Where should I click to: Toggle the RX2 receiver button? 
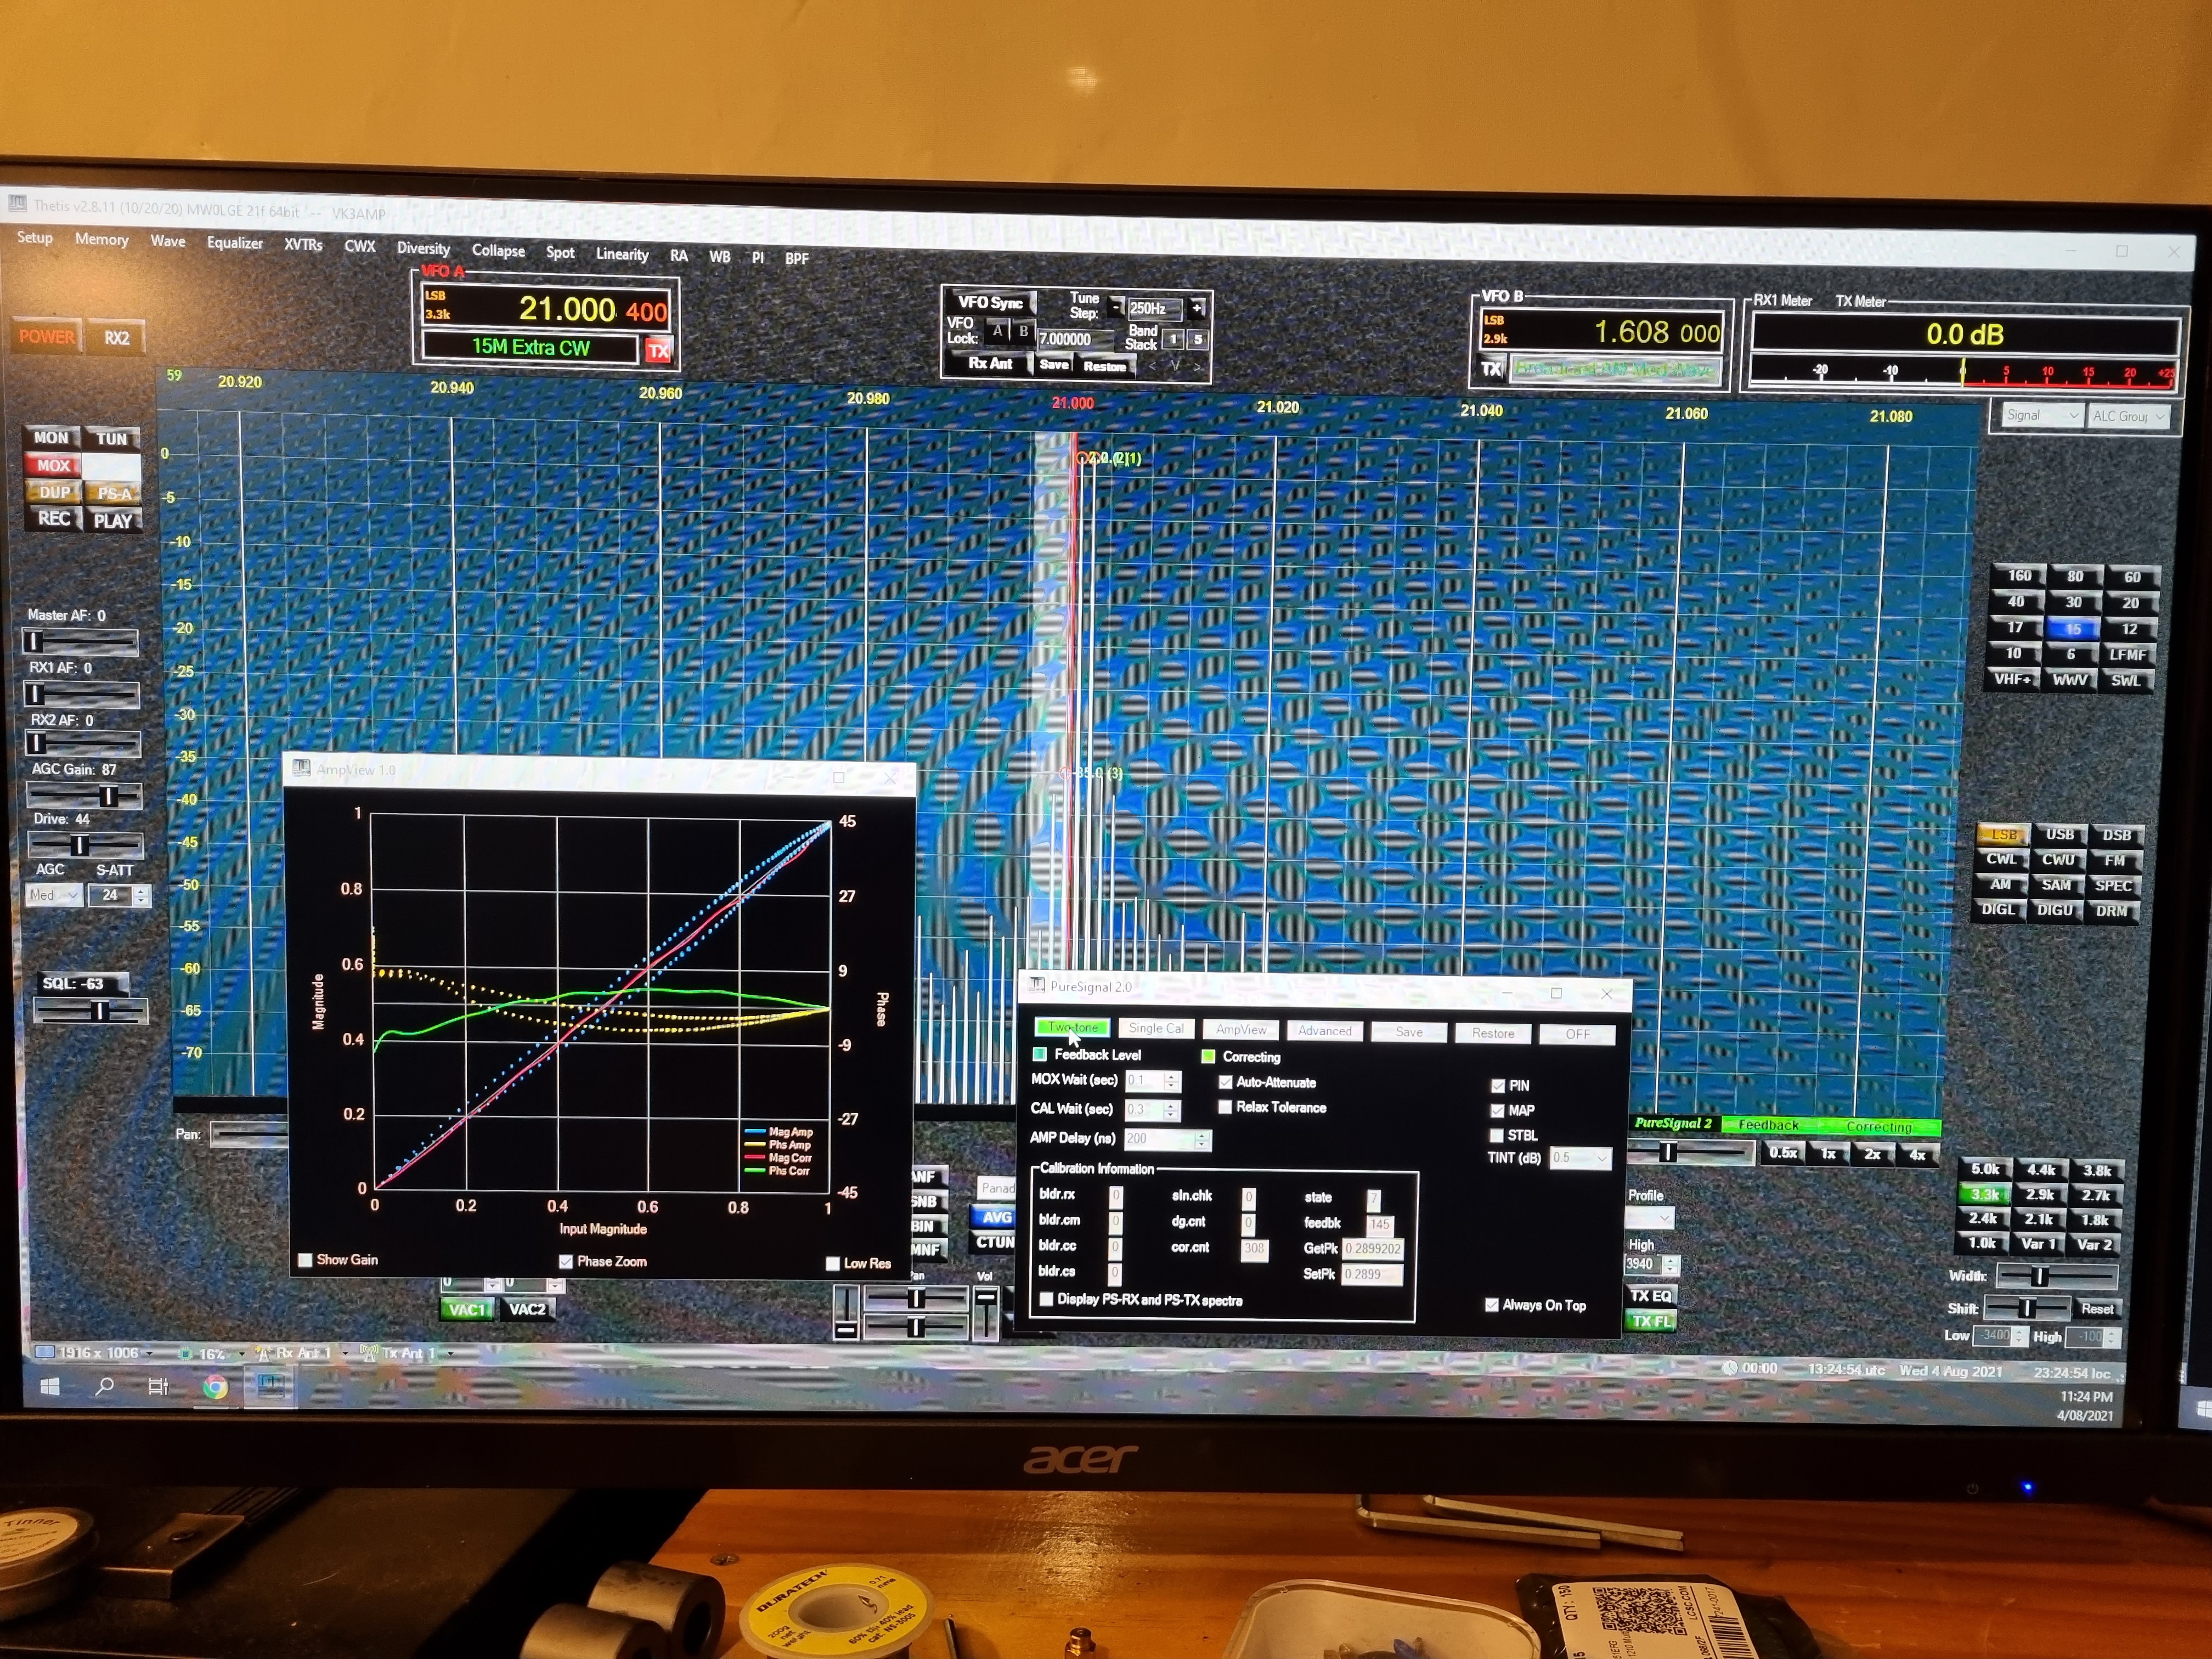(x=117, y=338)
